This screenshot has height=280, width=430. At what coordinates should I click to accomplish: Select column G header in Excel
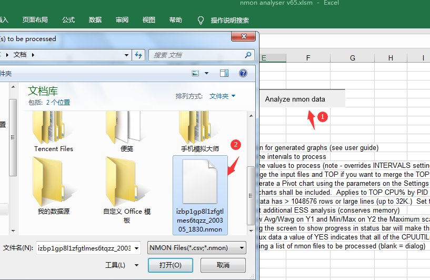pyautogui.click(x=353, y=58)
